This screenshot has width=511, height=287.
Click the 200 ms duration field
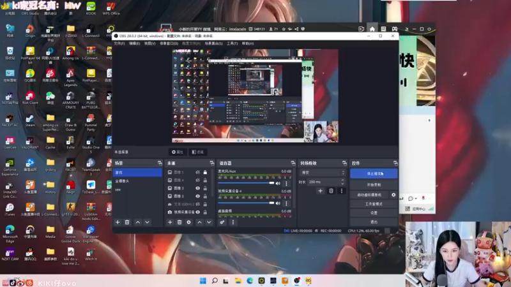point(323,182)
